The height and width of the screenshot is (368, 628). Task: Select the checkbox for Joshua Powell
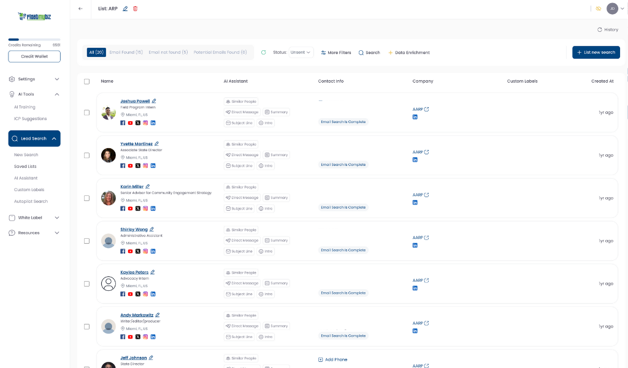click(x=86, y=113)
